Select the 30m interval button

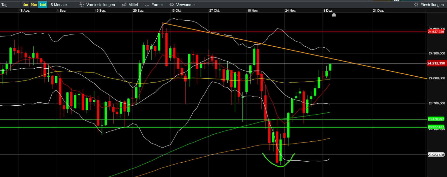(34, 5)
